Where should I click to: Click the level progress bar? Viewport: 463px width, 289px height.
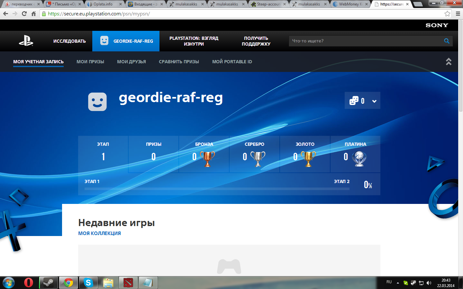click(x=217, y=189)
